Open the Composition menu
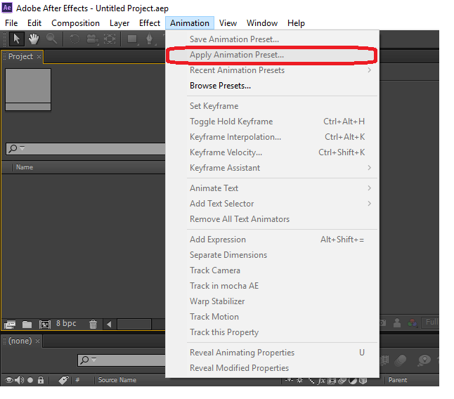454x399 pixels. [x=76, y=23]
